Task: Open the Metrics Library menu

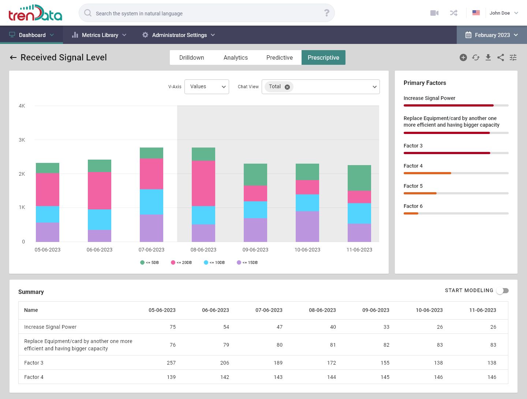Action: [100, 35]
